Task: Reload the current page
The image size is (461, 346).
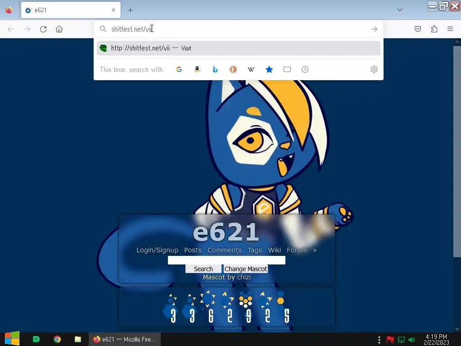Action: pos(43,29)
